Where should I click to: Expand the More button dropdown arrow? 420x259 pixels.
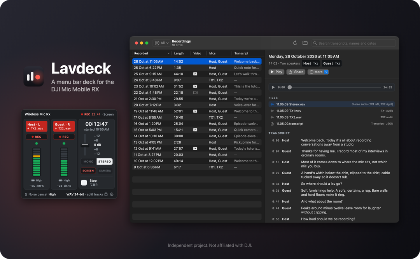[326, 72]
